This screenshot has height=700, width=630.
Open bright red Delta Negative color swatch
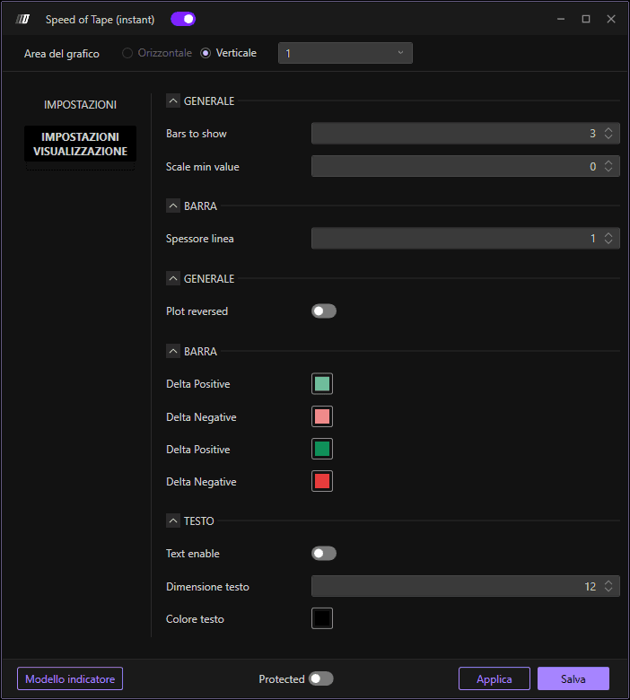(322, 482)
